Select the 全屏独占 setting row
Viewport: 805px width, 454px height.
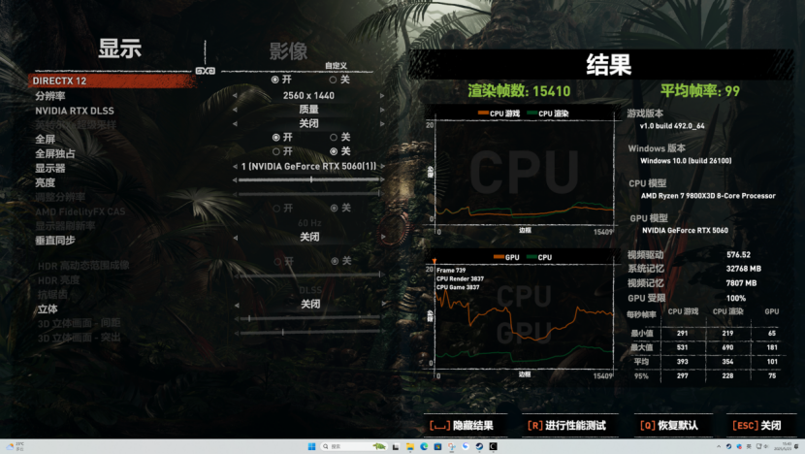[55, 153]
